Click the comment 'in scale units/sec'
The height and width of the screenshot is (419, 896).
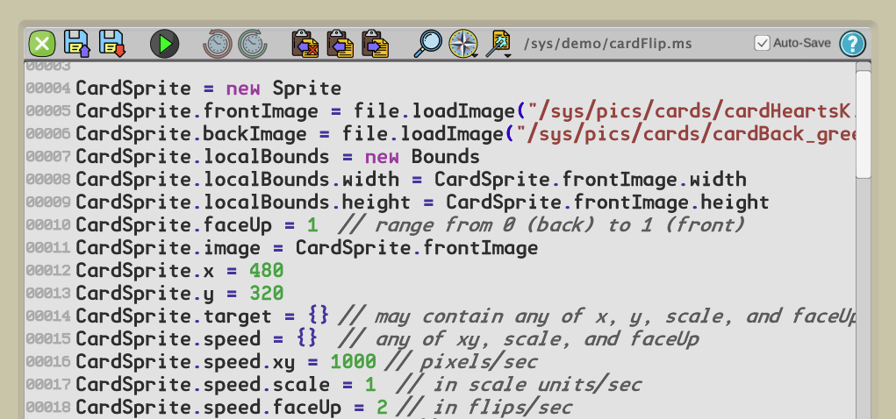519,385
